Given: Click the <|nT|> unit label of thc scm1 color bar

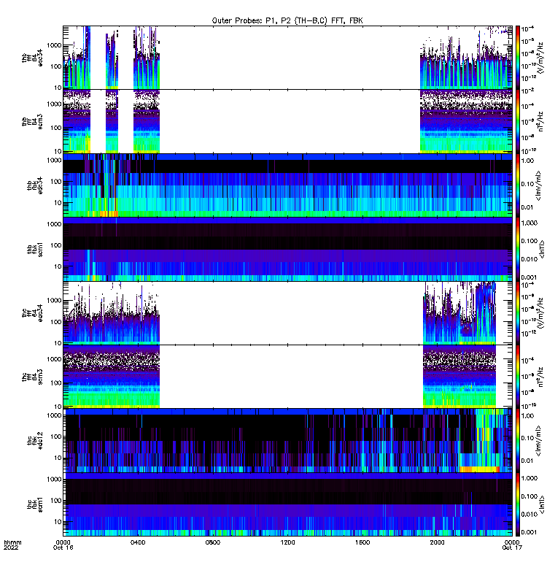Looking at the screenshot, I should [x=542, y=504].
